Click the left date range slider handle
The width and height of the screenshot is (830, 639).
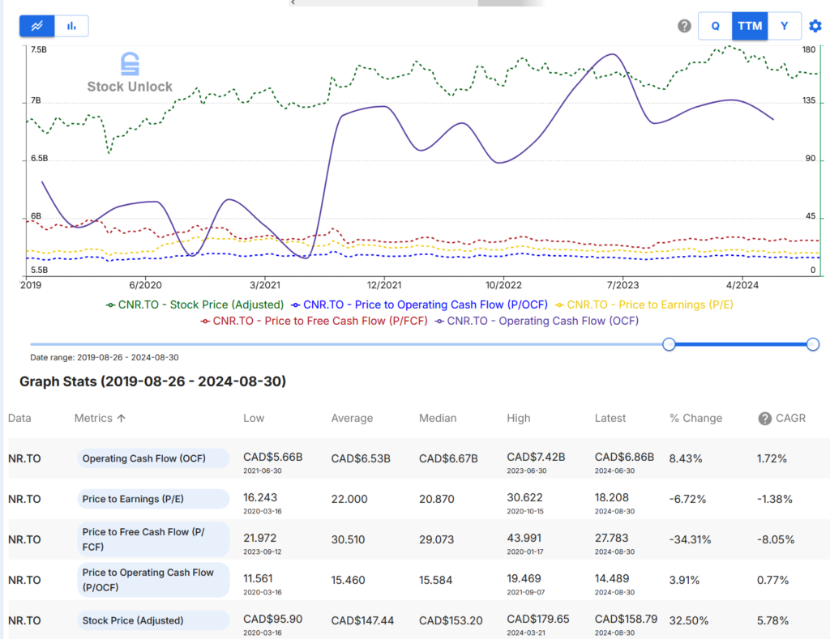tap(669, 344)
